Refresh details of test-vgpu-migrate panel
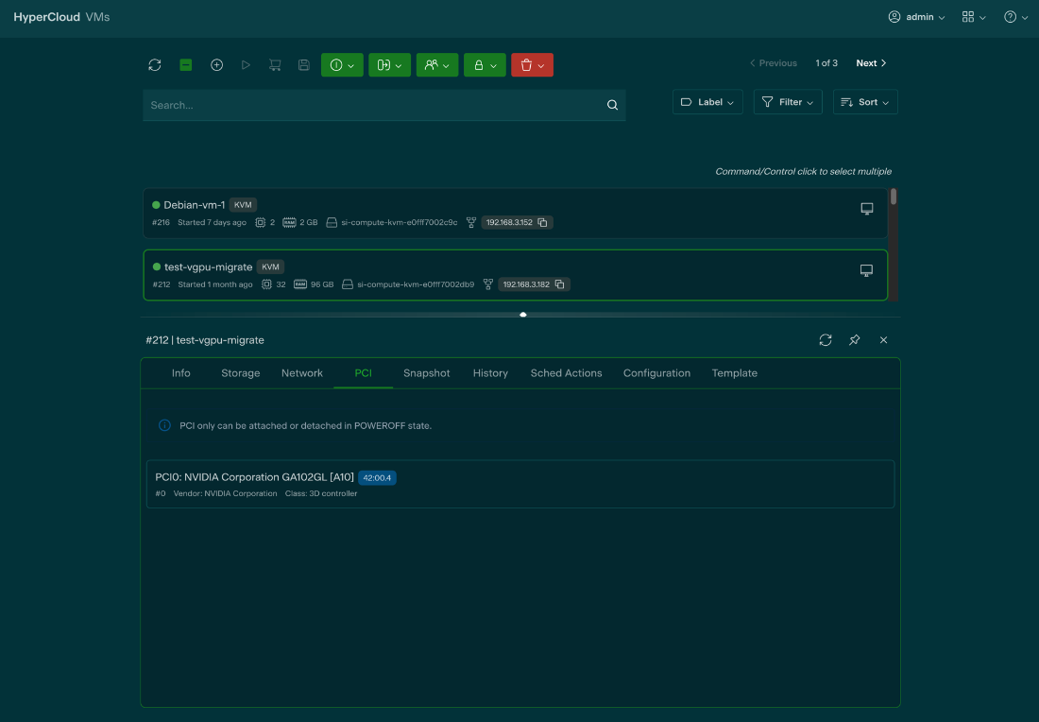 click(x=825, y=340)
